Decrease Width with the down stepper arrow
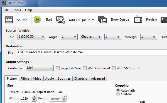This screenshot has width=167, height=103. [x=34, y=100]
